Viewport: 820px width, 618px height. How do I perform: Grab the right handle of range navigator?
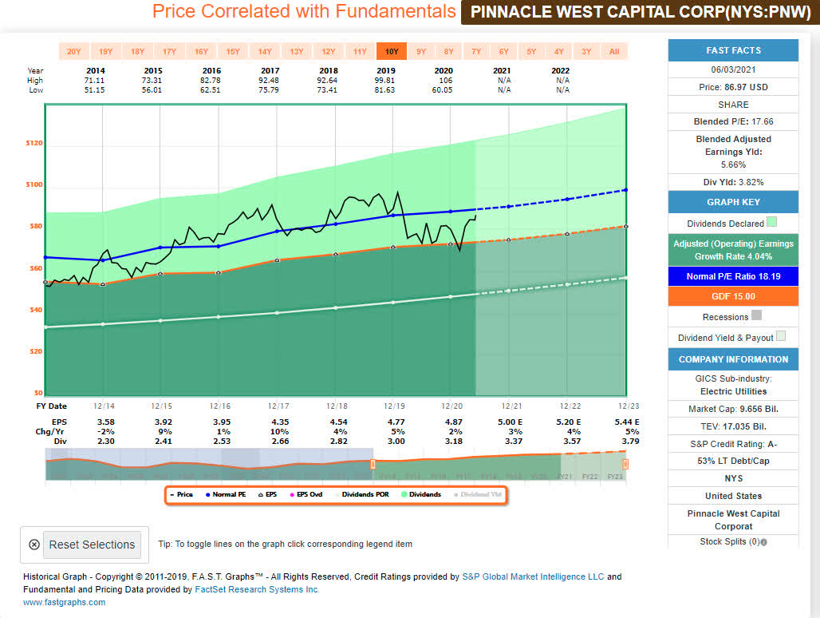pos(625,464)
